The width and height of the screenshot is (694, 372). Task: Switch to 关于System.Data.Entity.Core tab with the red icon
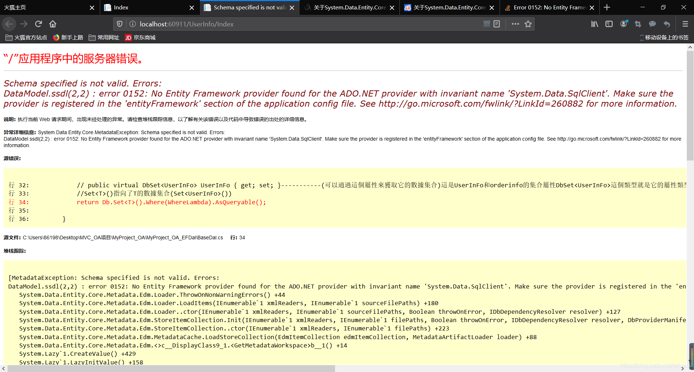click(x=449, y=8)
